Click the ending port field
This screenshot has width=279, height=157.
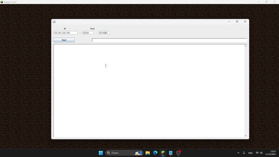point(104,33)
